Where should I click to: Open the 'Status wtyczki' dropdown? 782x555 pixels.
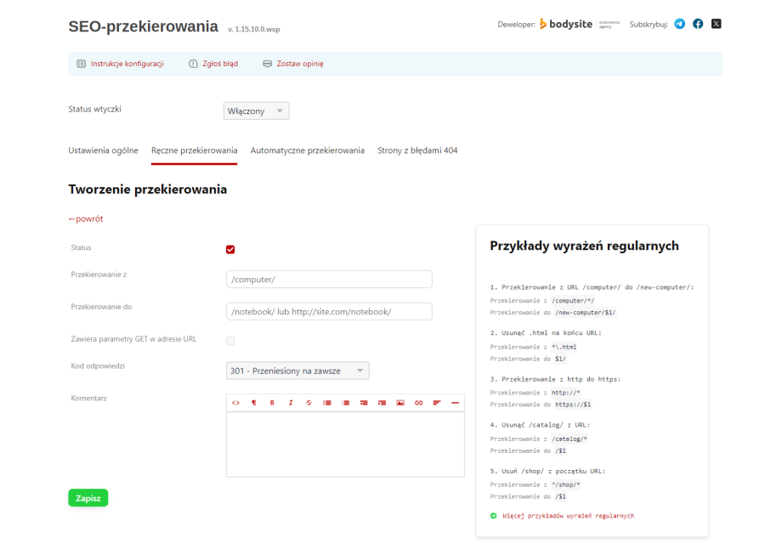pyautogui.click(x=256, y=111)
